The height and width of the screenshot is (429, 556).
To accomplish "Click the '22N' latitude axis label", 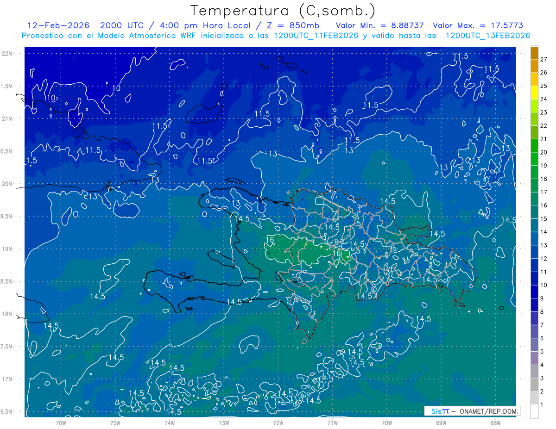I will (6, 54).
